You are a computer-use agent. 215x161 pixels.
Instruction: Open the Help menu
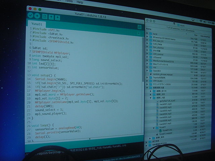point(80,2)
